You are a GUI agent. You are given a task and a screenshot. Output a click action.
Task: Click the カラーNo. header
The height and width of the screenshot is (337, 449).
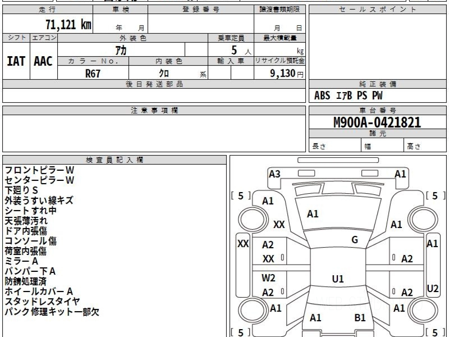pyautogui.click(x=93, y=61)
